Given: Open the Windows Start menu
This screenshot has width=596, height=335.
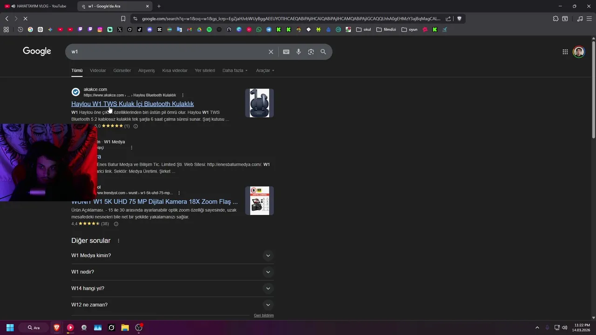Looking at the screenshot, I should tap(10, 328).
